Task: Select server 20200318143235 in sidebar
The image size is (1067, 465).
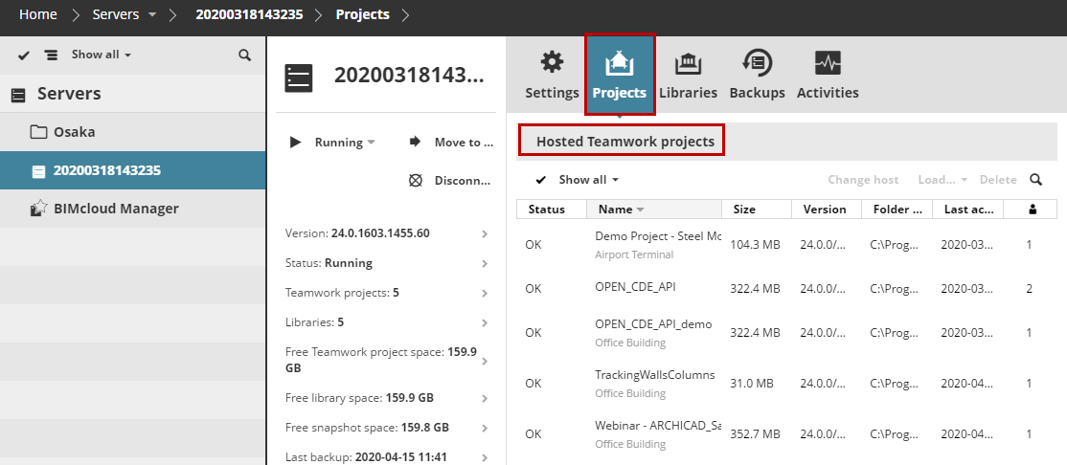Action: click(133, 170)
